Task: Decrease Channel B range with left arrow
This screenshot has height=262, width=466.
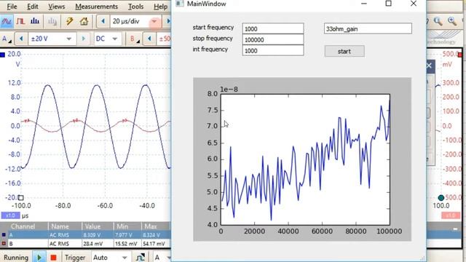Action: pos(149,39)
